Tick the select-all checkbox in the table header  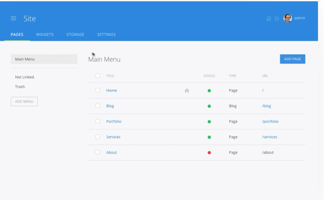click(98, 76)
